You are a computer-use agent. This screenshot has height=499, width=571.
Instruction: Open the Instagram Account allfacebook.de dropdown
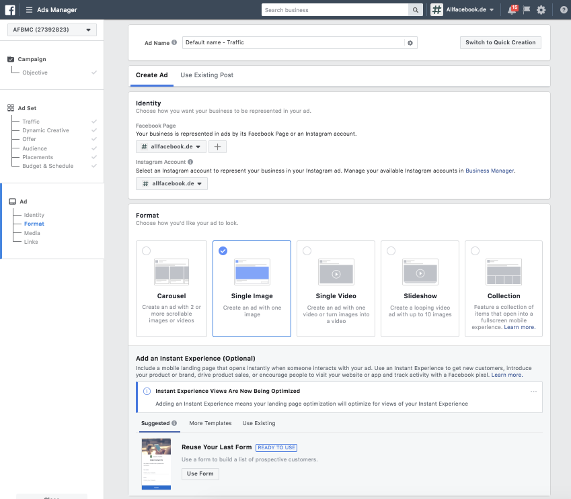pos(172,183)
